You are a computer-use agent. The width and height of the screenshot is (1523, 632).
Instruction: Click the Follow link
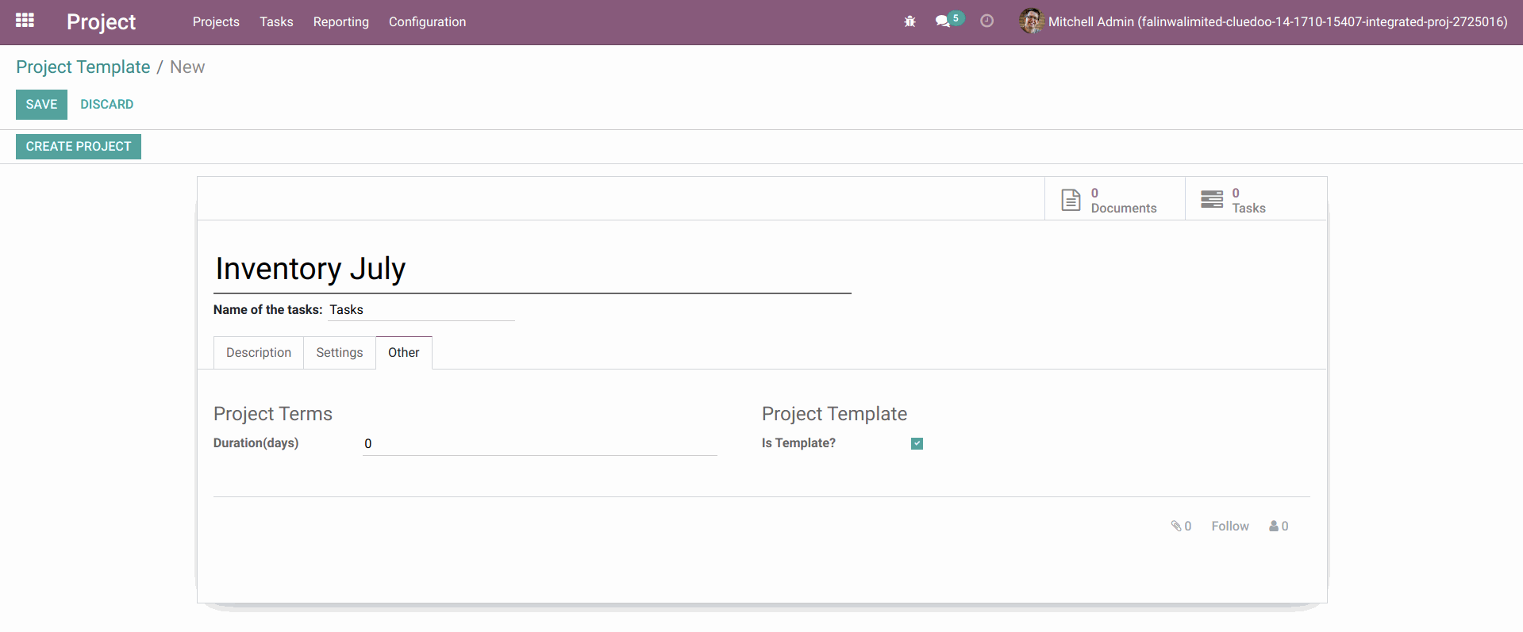click(1229, 526)
